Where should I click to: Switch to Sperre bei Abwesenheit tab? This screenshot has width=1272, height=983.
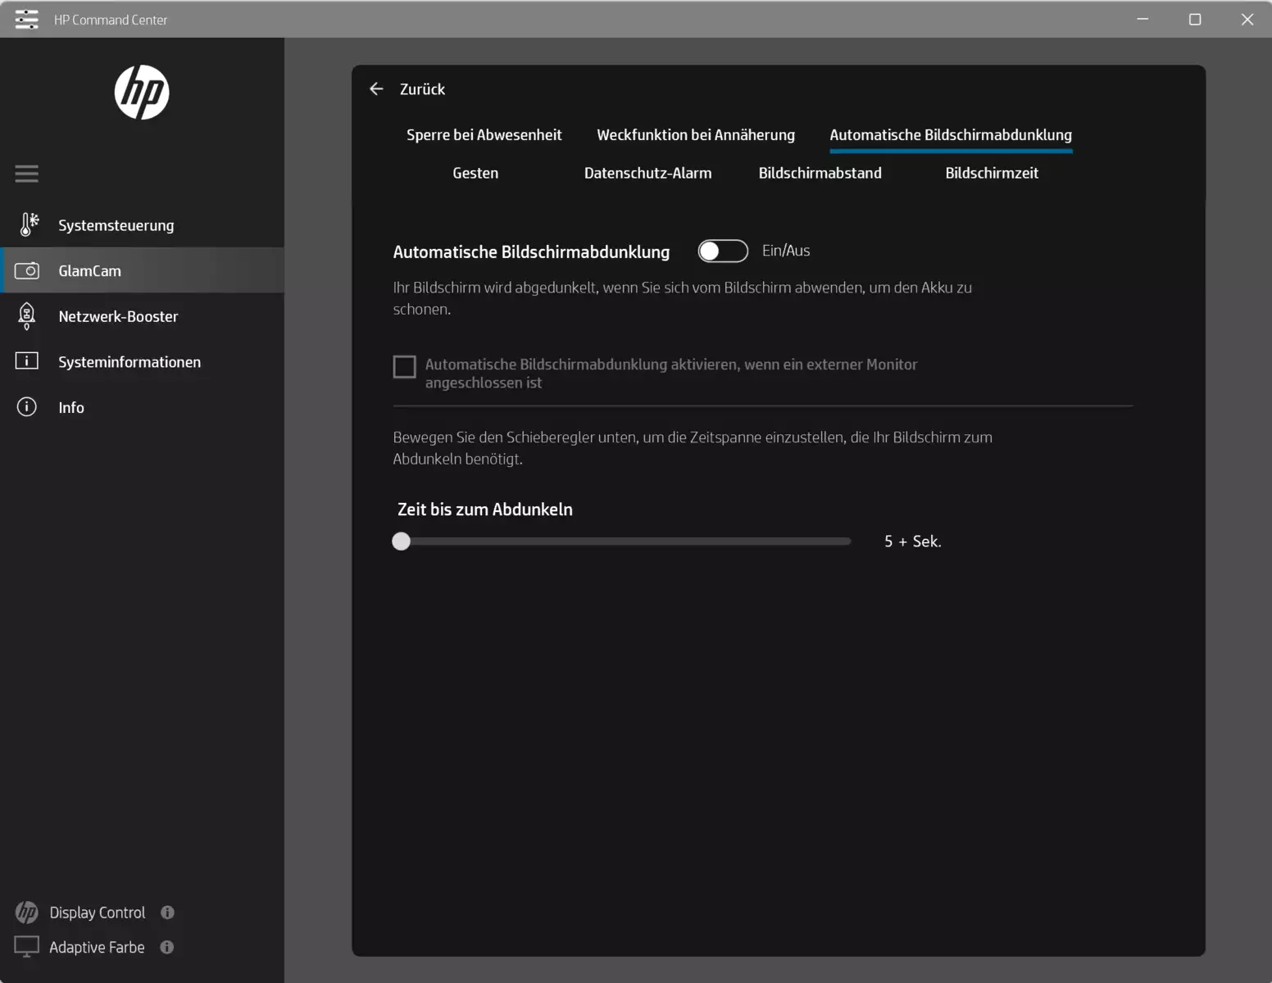point(484,135)
